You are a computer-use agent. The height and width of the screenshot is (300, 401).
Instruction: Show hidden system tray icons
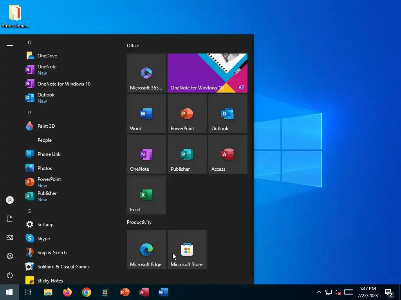(319, 292)
